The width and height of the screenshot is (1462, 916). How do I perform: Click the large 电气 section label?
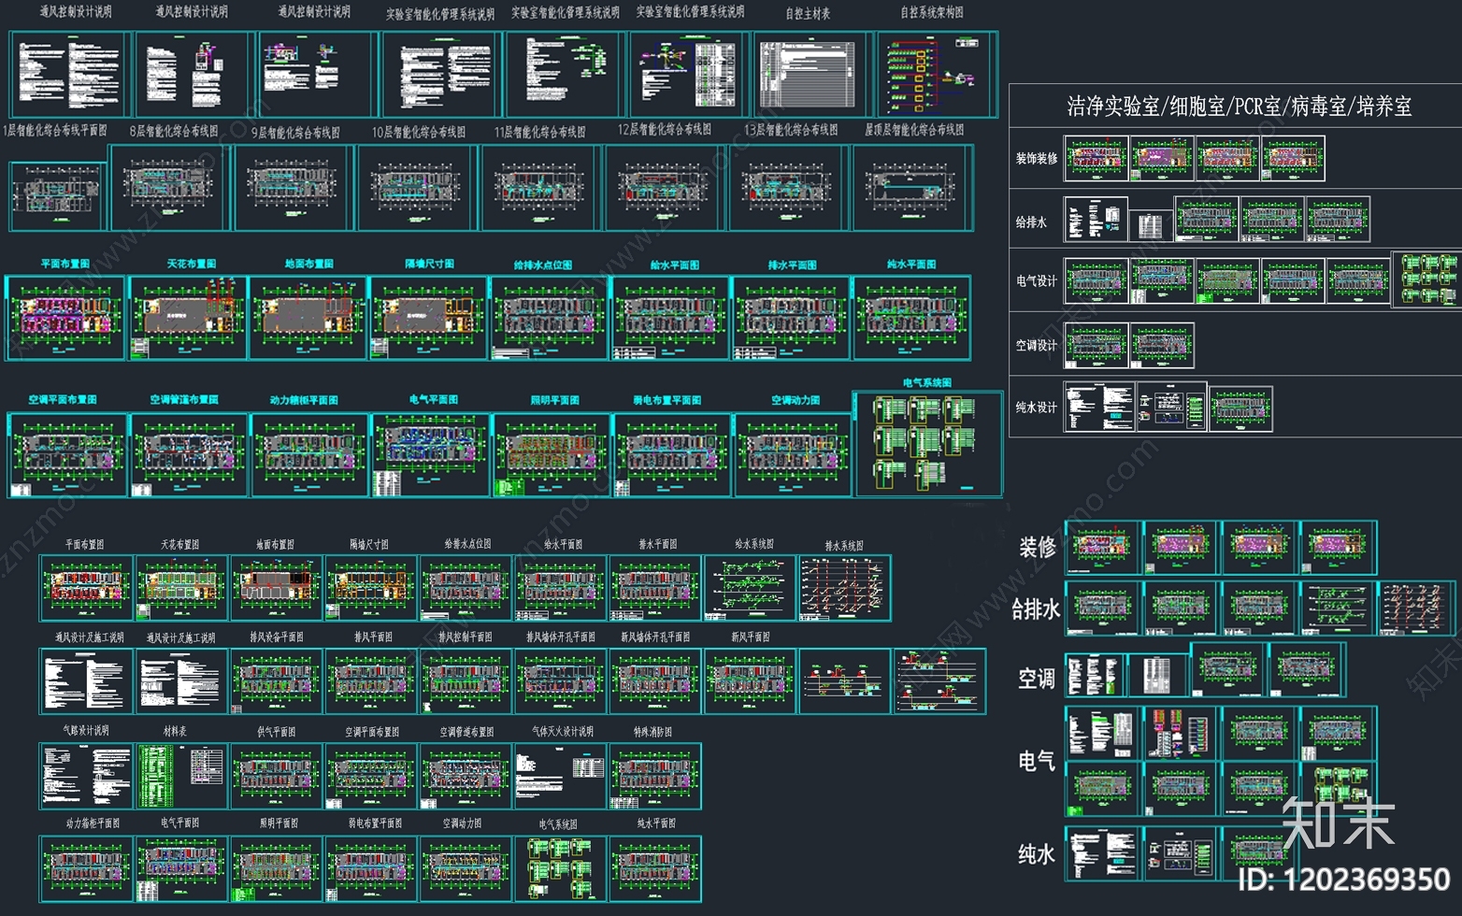pos(1037,762)
